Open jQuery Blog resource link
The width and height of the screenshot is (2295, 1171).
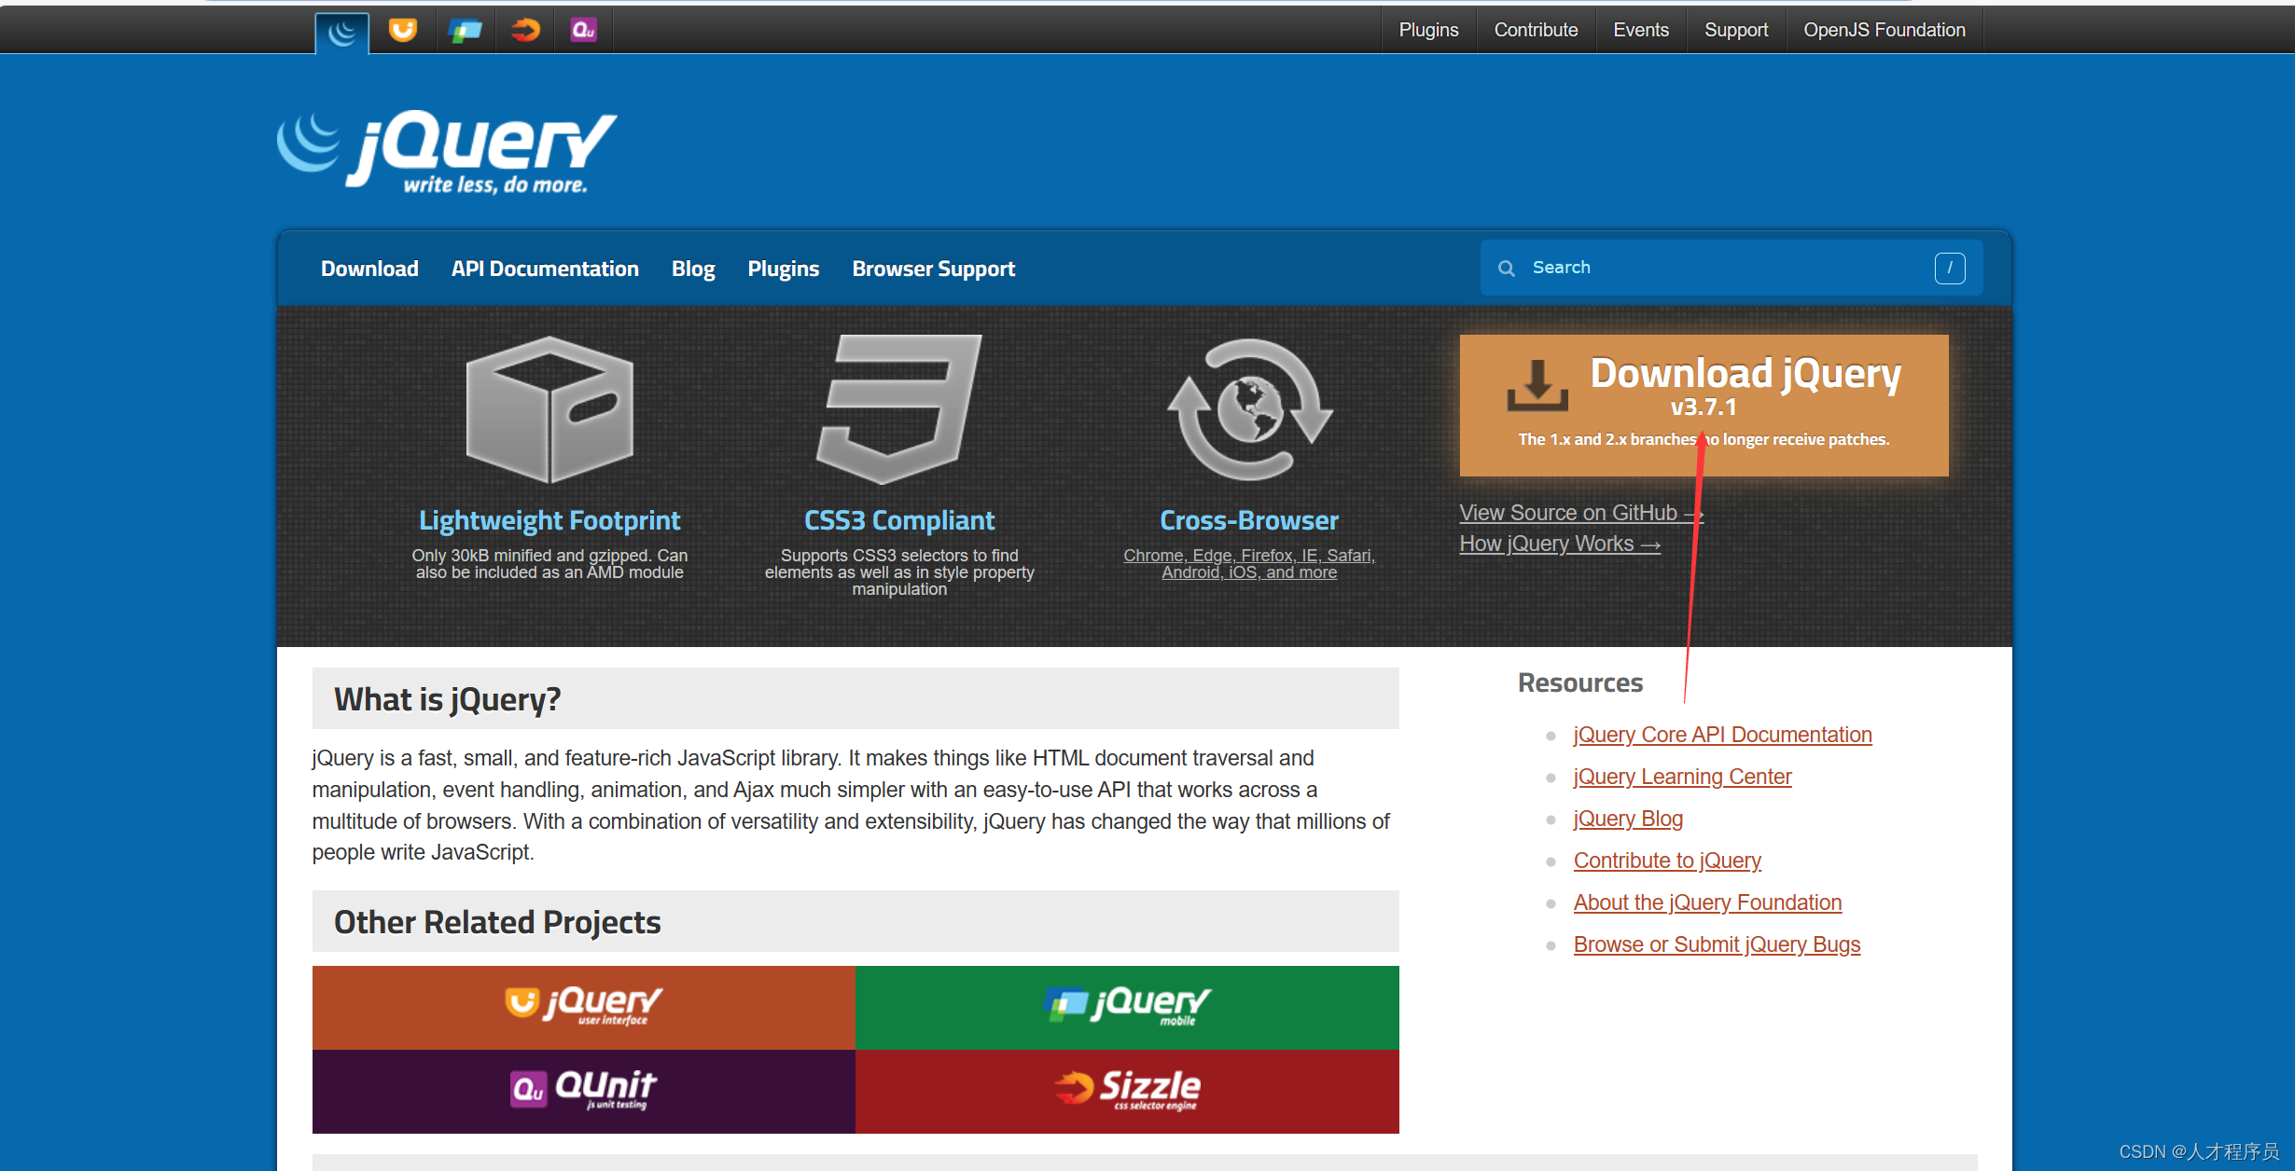[1628, 819]
